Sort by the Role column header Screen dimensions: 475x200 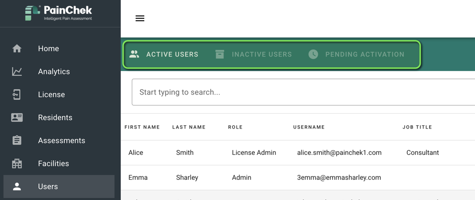click(236, 127)
